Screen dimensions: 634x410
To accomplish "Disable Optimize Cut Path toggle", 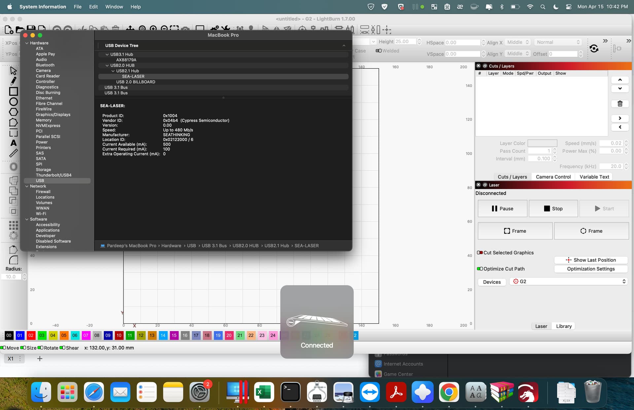I will tap(480, 269).
